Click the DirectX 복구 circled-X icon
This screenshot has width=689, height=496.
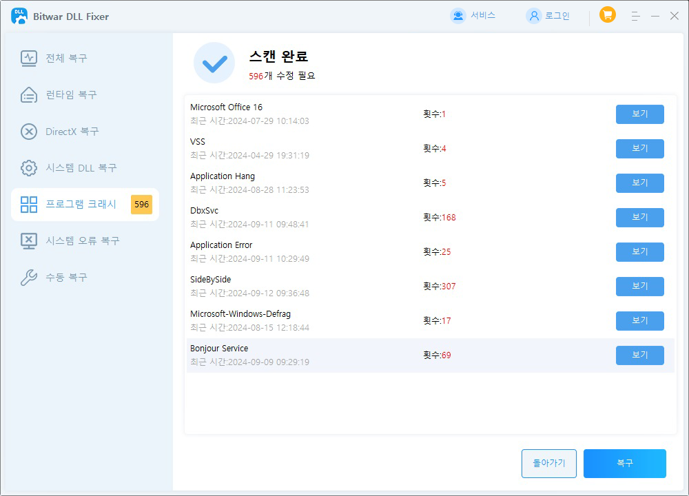coord(28,131)
